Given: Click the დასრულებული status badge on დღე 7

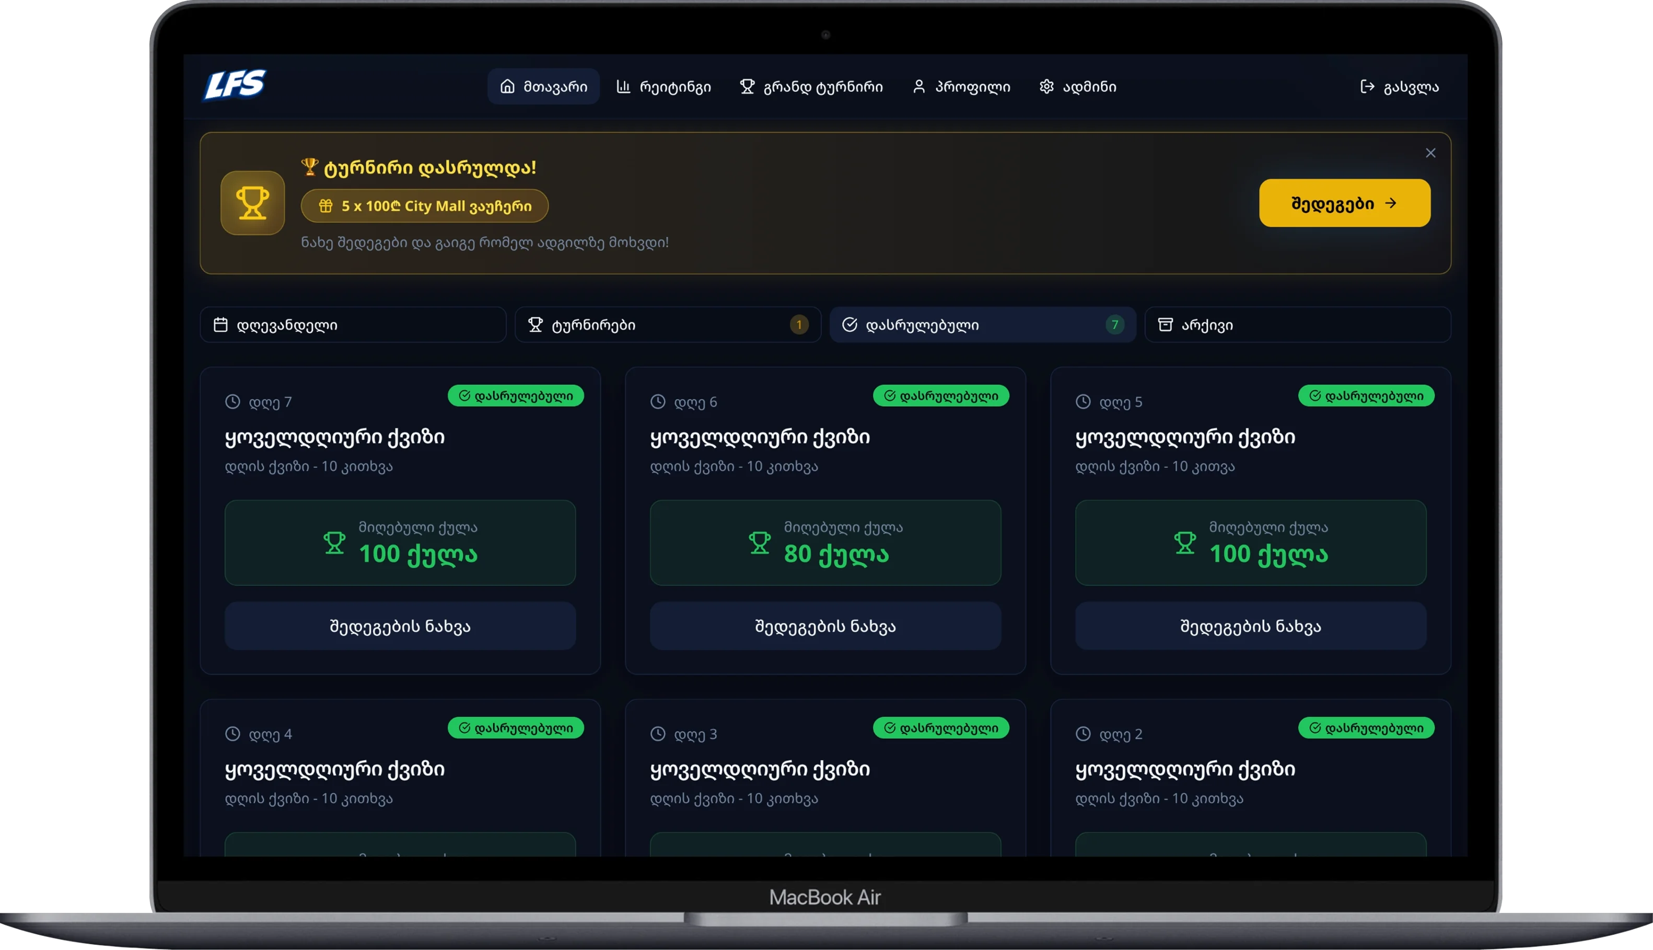Looking at the screenshot, I should click(515, 396).
